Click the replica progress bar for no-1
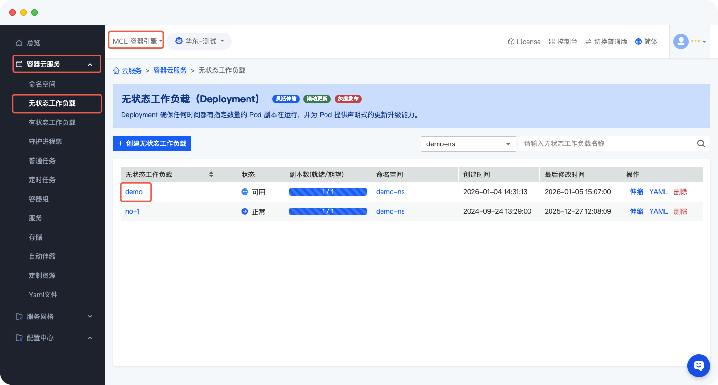The image size is (718, 385). [x=327, y=211]
